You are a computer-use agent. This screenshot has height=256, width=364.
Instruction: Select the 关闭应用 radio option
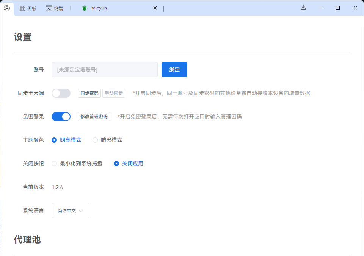(116, 163)
